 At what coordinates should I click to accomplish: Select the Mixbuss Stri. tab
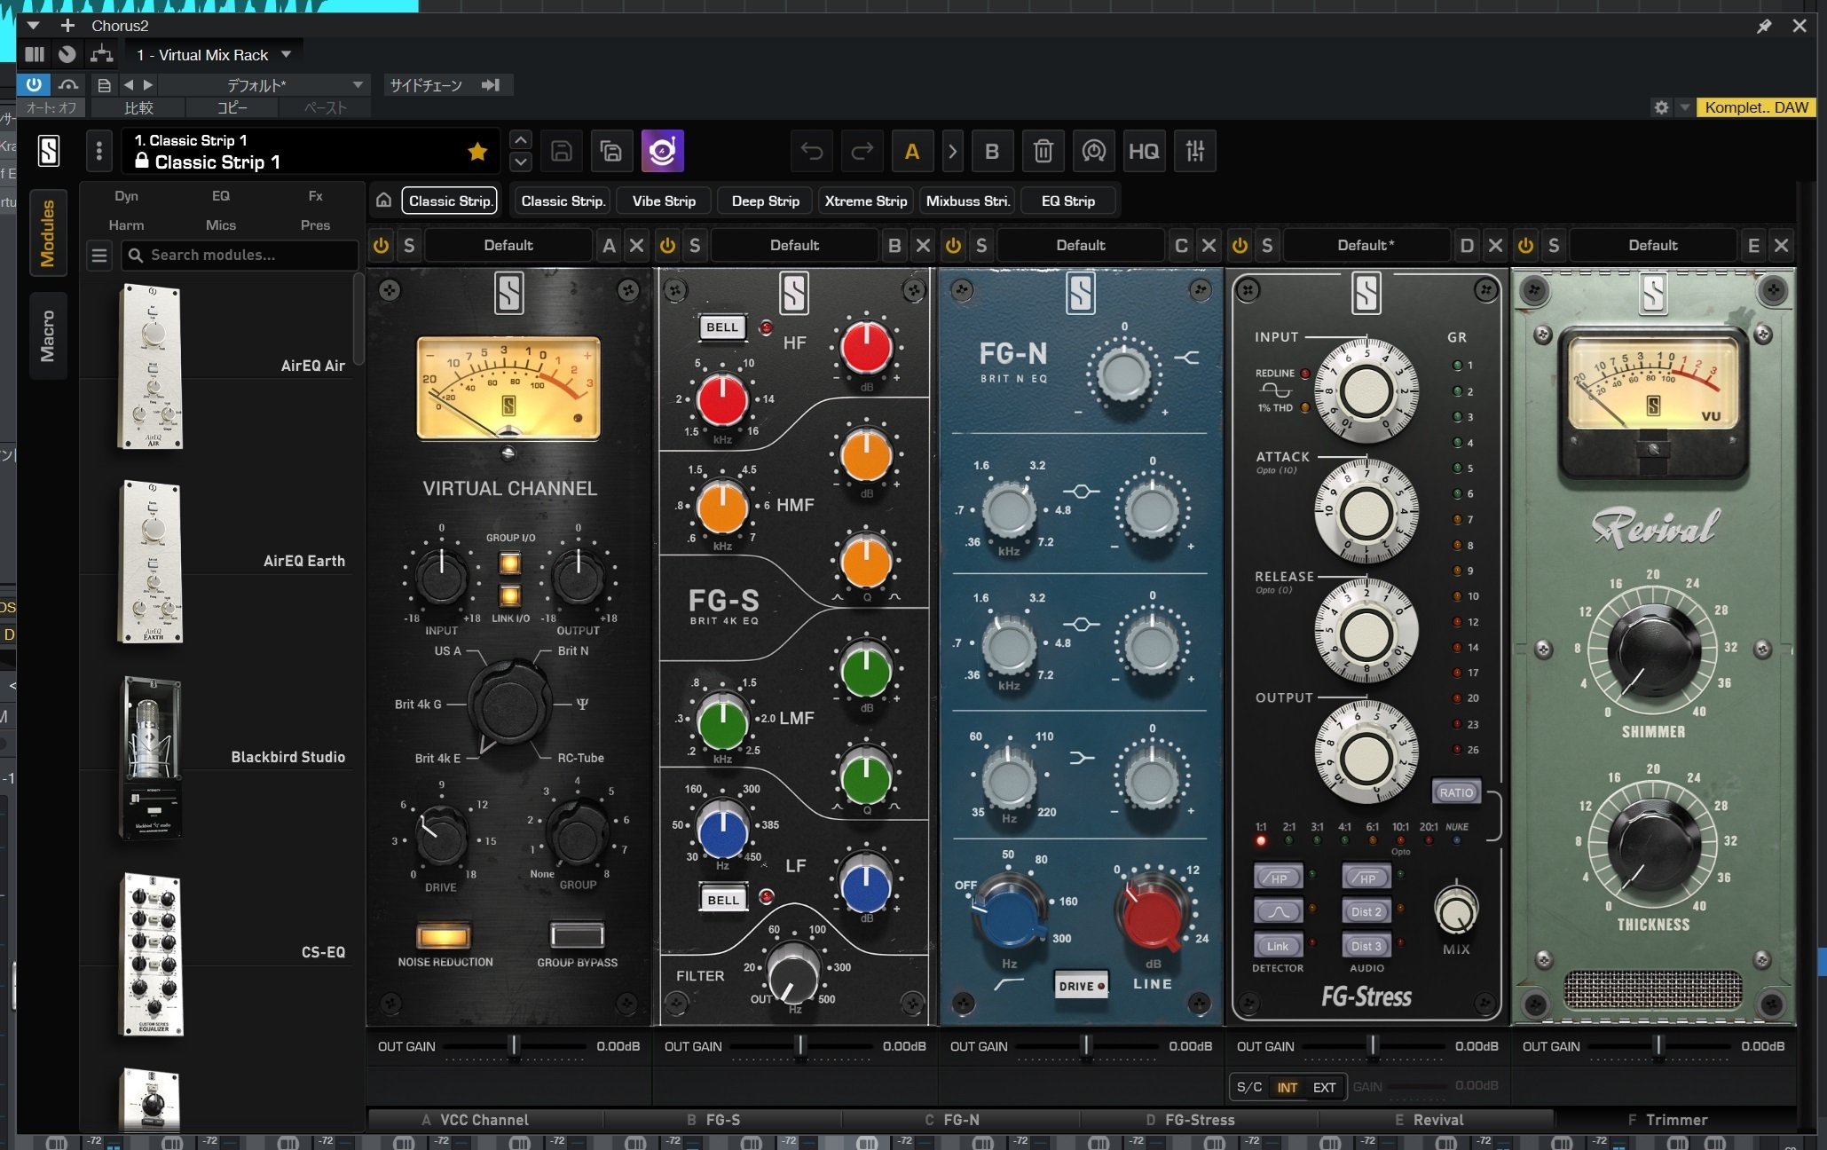coord(966,200)
